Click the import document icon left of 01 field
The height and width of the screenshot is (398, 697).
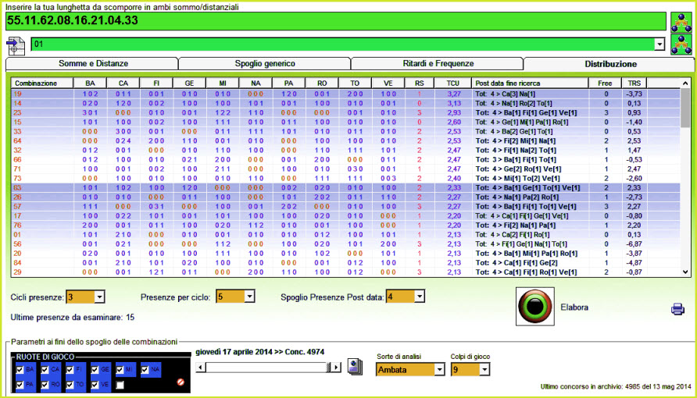click(x=16, y=46)
